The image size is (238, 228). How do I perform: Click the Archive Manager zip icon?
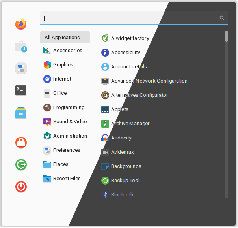105,124
